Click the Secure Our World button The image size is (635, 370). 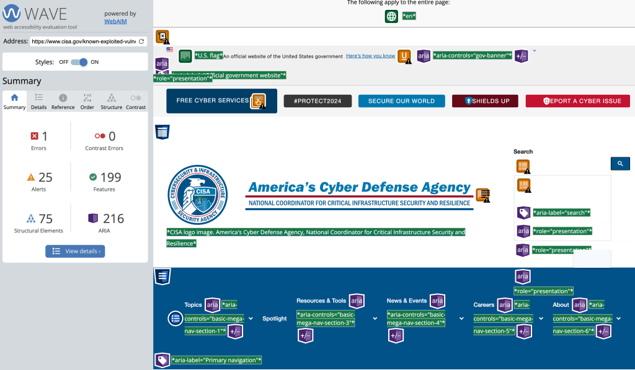[x=401, y=101]
